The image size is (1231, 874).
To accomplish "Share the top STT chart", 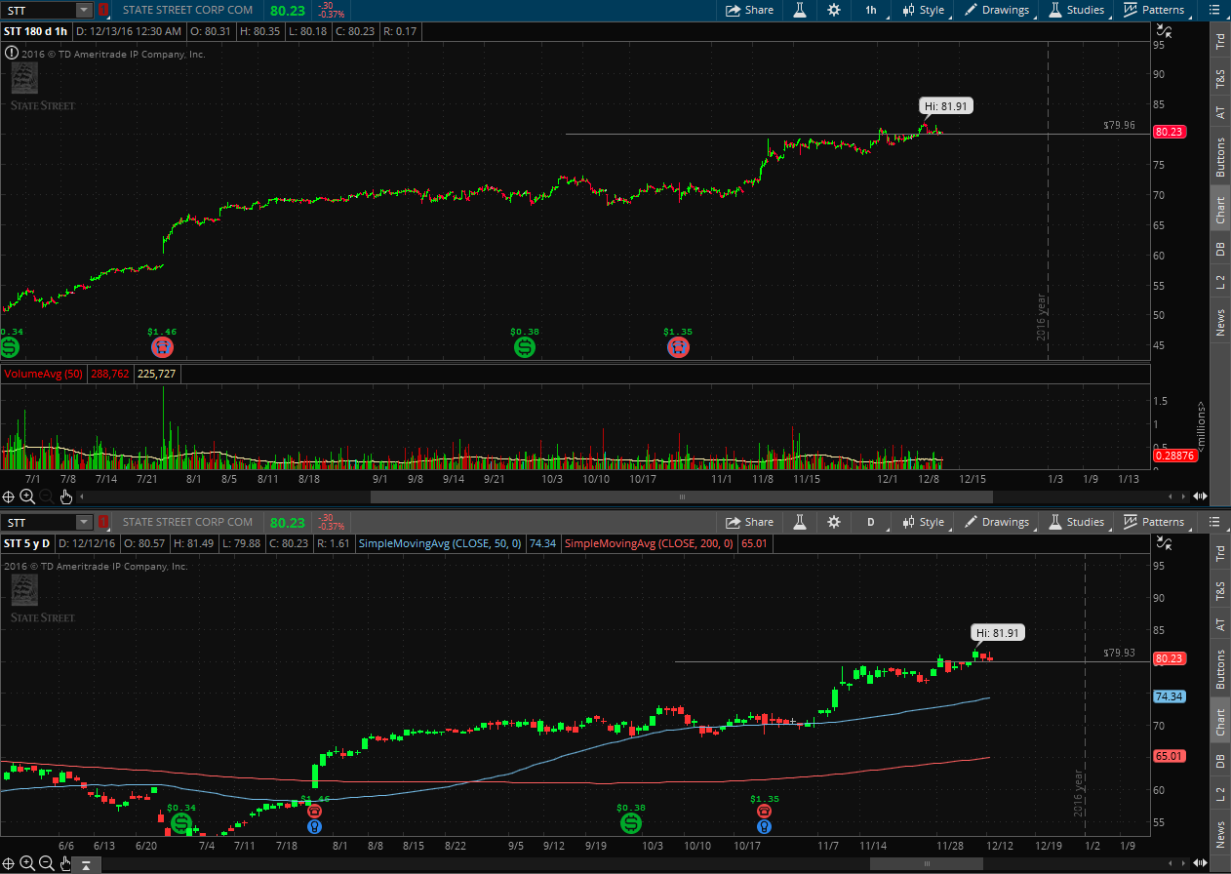I will point(749,10).
